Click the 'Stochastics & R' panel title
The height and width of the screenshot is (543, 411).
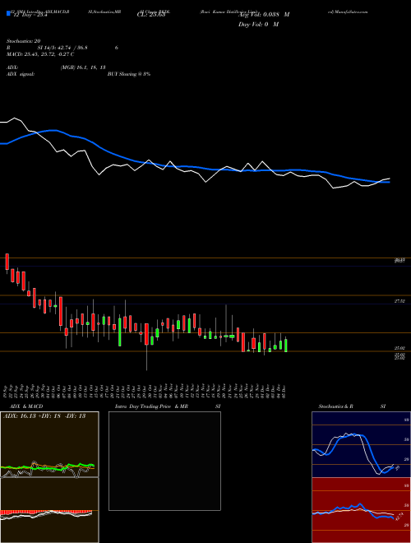point(335,406)
